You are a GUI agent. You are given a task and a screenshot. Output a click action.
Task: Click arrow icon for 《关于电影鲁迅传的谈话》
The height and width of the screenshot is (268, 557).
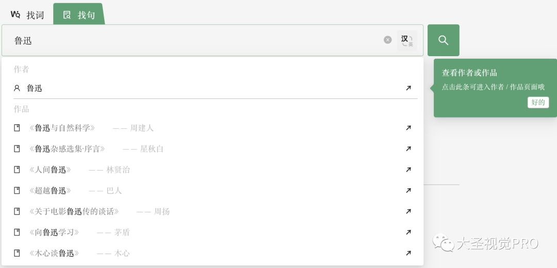click(x=408, y=211)
